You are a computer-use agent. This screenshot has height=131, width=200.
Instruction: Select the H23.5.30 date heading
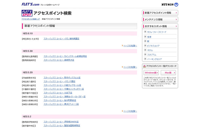pos(28,51)
